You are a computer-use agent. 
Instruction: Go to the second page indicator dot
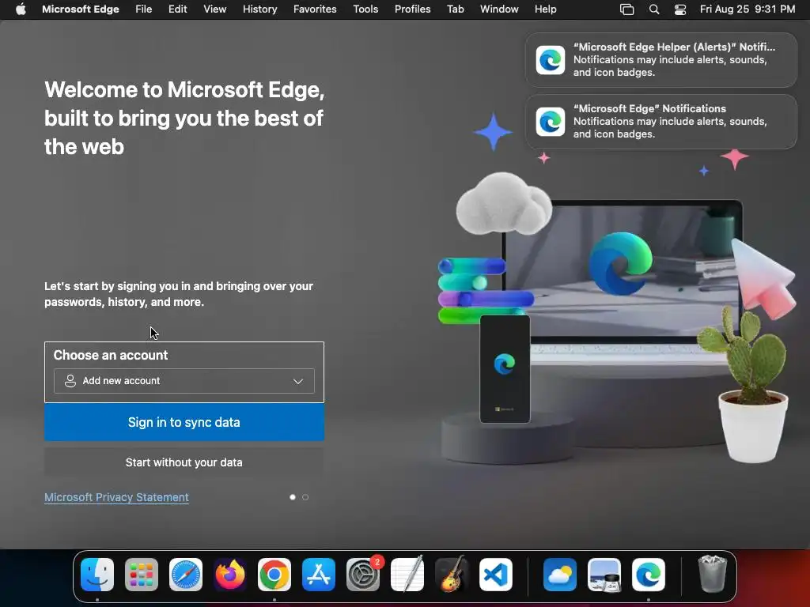tap(305, 497)
